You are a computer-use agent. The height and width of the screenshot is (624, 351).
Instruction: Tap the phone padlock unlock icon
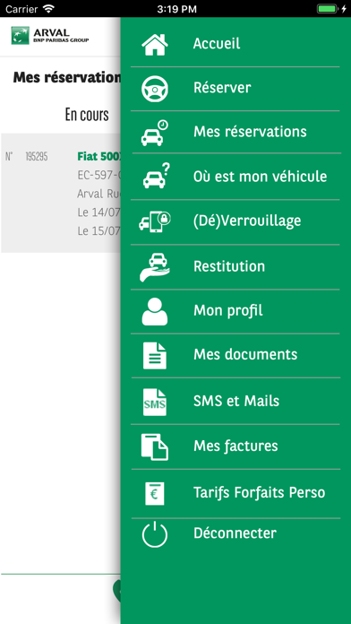coord(155,222)
